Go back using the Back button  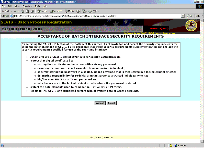coord(6,11)
